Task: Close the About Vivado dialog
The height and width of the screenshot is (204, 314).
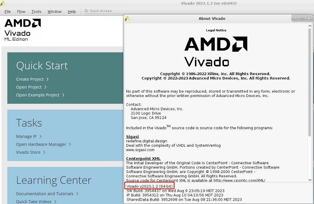Action: 308,18
